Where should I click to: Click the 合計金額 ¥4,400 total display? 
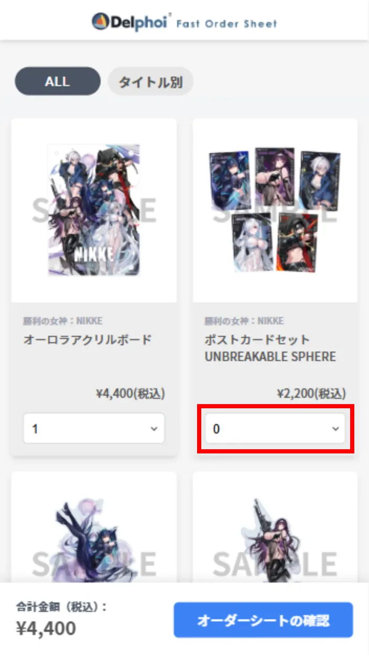click(62, 619)
